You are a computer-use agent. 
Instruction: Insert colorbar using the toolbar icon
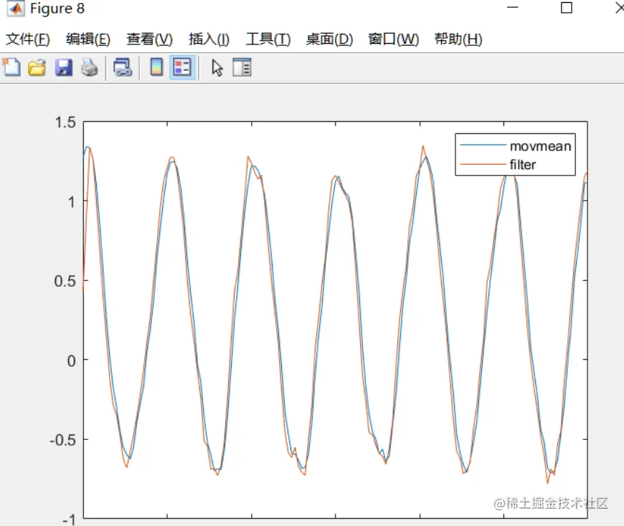point(156,67)
